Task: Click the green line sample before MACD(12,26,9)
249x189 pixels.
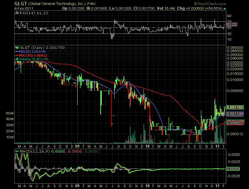Action: (17, 152)
